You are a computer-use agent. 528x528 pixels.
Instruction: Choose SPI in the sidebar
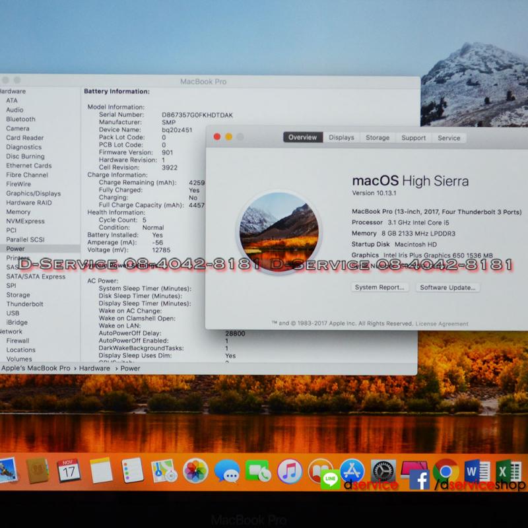pos(11,286)
